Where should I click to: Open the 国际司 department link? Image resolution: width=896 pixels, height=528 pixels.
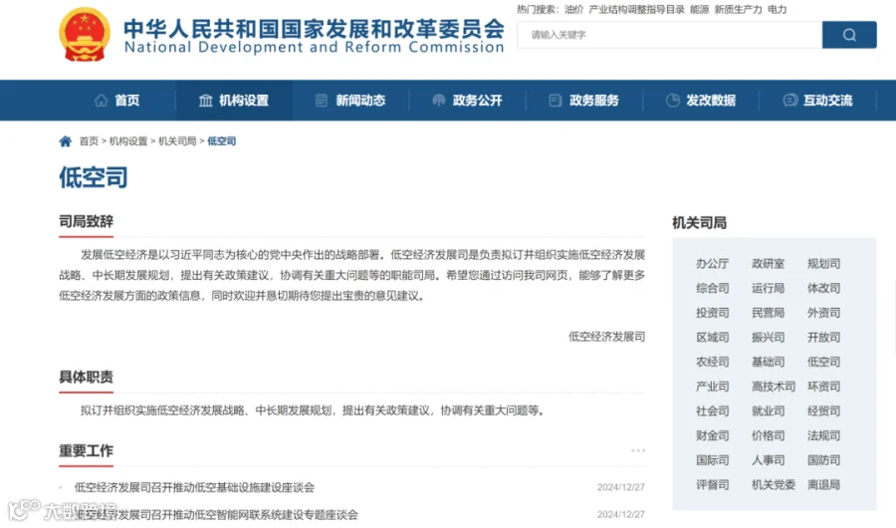[713, 460]
